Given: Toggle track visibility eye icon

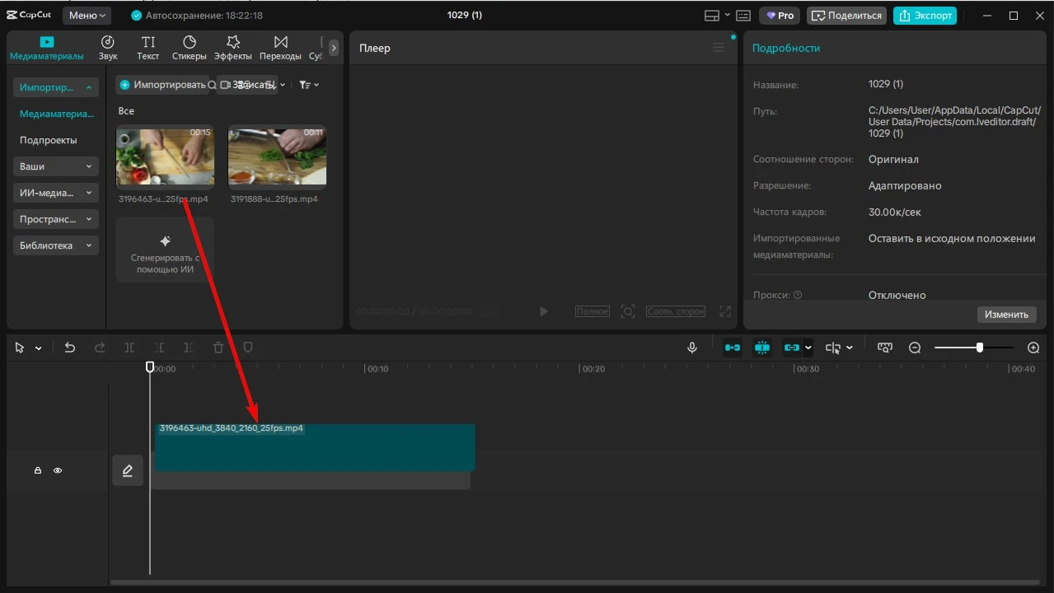Looking at the screenshot, I should point(58,470).
